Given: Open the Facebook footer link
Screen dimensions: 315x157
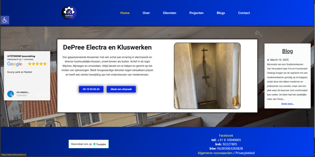Looking at the screenshot, I should coord(226,136).
